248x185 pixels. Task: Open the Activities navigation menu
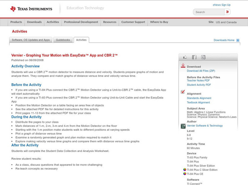tap(53, 22)
